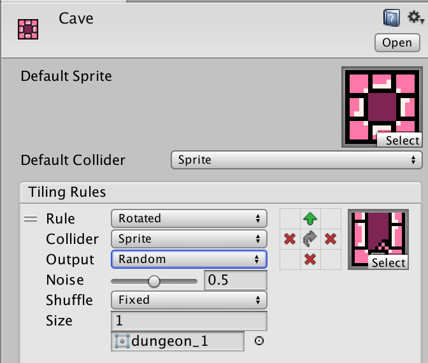Click the dungeon_1 sprite object field
The image size is (428, 363).
pyautogui.click(x=178, y=341)
